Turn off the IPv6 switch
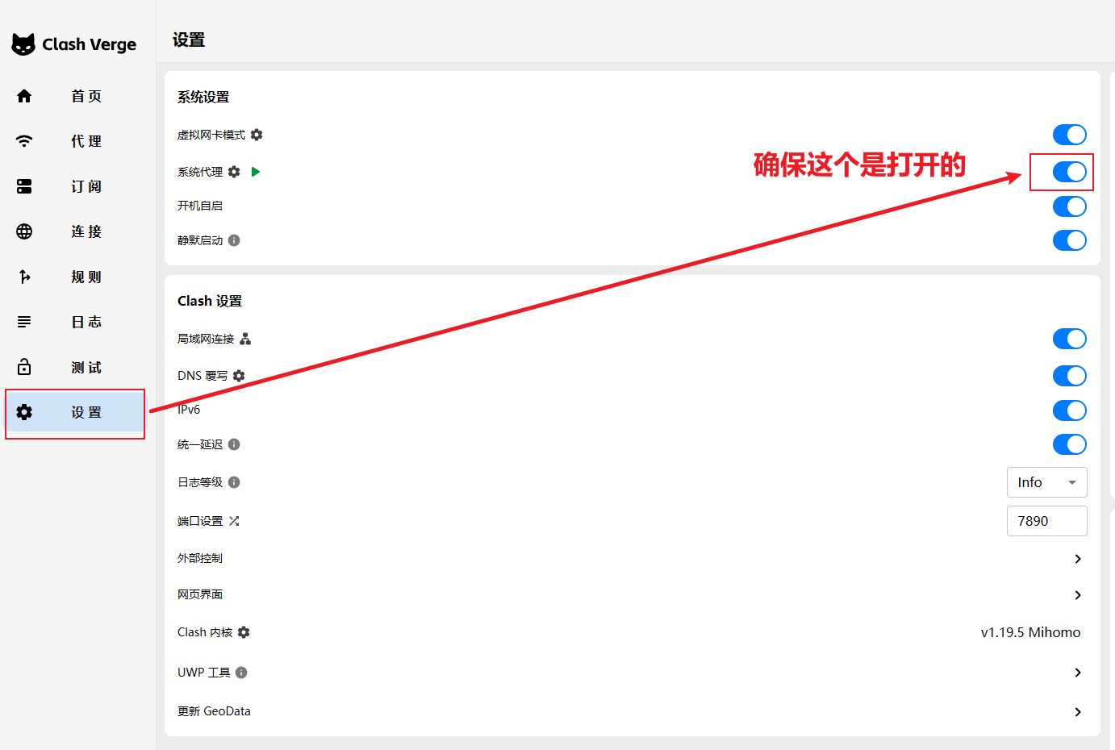This screenshot has width=1115, height=750. click(1069, 410)
